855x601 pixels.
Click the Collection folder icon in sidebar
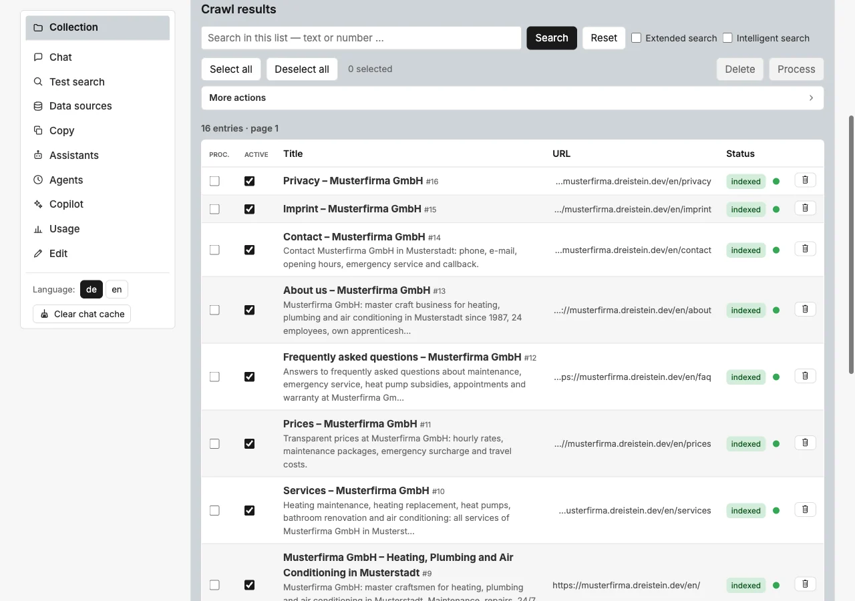[38, 27]
